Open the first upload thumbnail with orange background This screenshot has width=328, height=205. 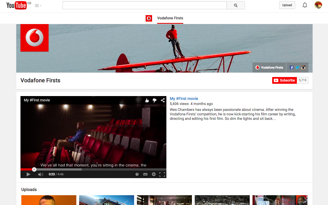49,200
